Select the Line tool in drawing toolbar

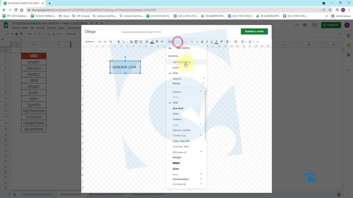[123, 42]
